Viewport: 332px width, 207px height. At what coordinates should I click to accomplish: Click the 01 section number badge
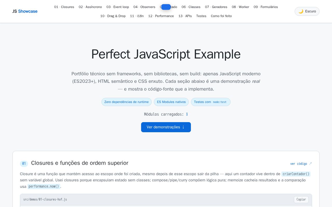coord(24,164)
